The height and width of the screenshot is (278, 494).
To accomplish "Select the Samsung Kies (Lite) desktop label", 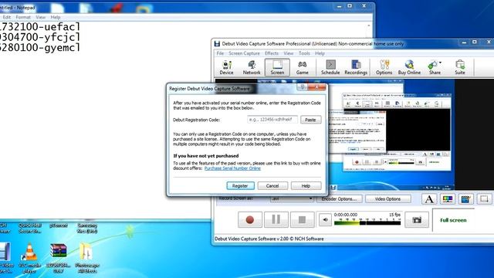I will click(x=87, y=229).
